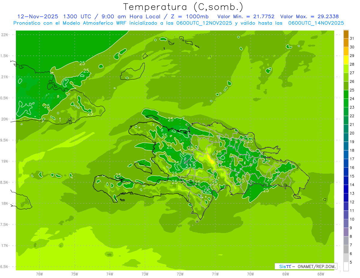Click the 72W longitude axis label
The width and height of the screenshot is (360, 278).
pyautogui.click(x=180, y=274)
